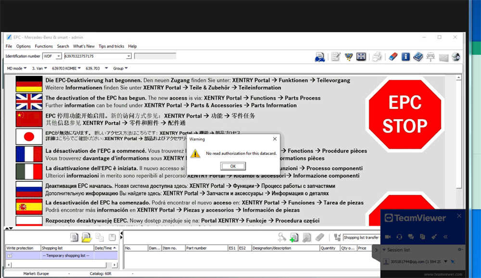Click the yellow open-folder shopping list icon

[x=87, y=237]
